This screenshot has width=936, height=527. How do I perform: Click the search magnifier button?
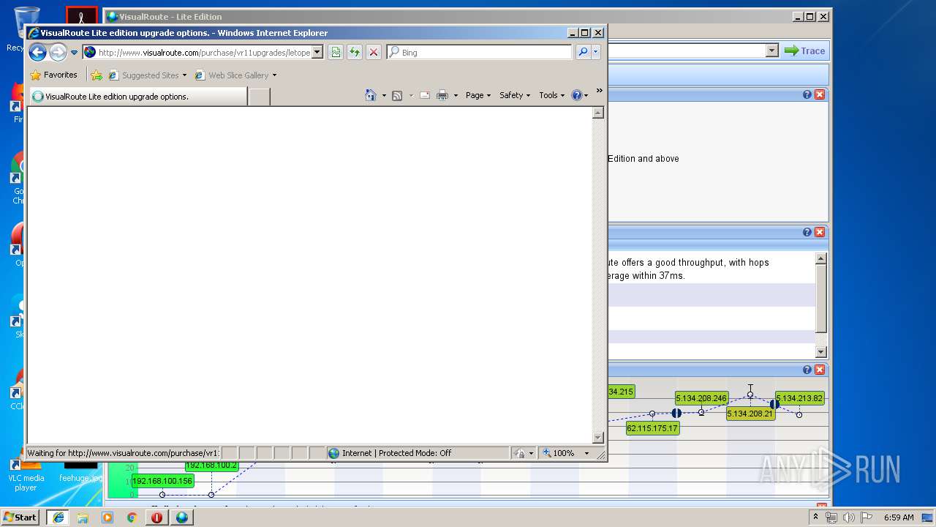click(583, 52)
